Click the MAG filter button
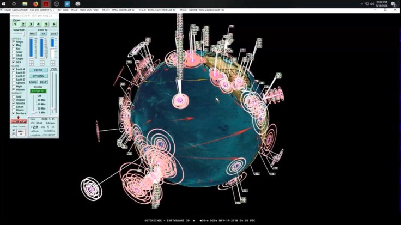The image size is (401, 225). pyautogui.click(x=33, y=34)
